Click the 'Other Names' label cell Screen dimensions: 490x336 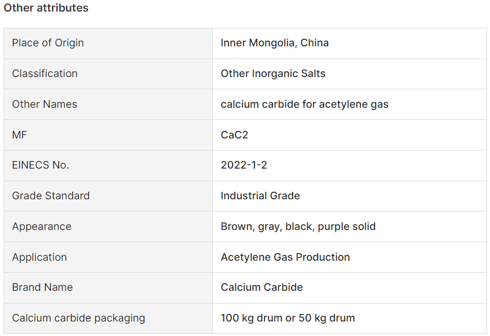tap(45, 104)
